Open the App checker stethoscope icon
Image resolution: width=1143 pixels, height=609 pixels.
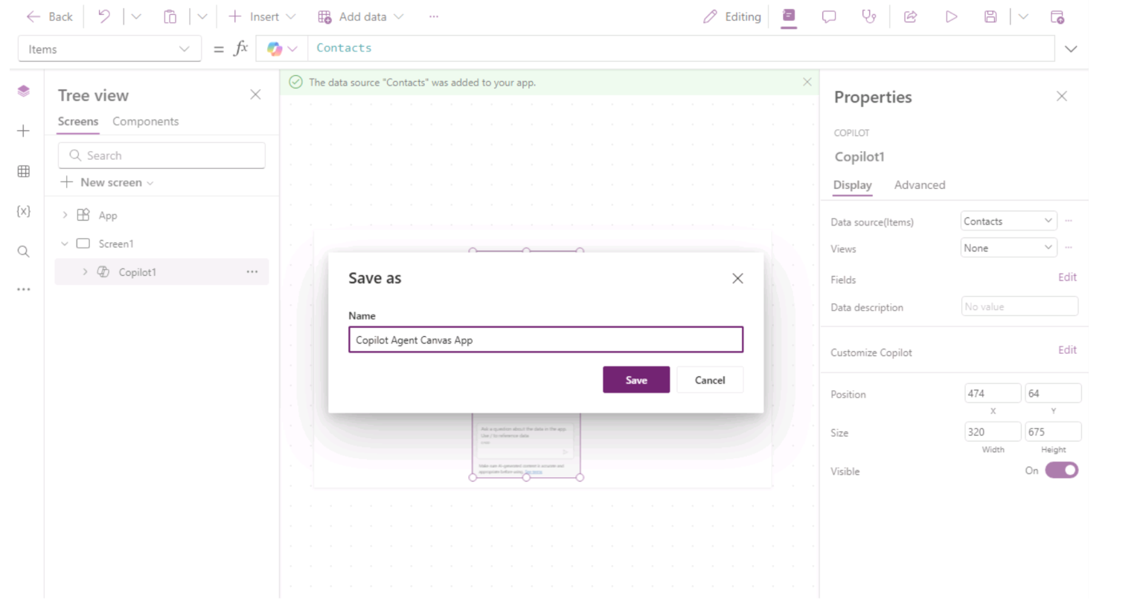pyautogui.click(x=868, y=16)
